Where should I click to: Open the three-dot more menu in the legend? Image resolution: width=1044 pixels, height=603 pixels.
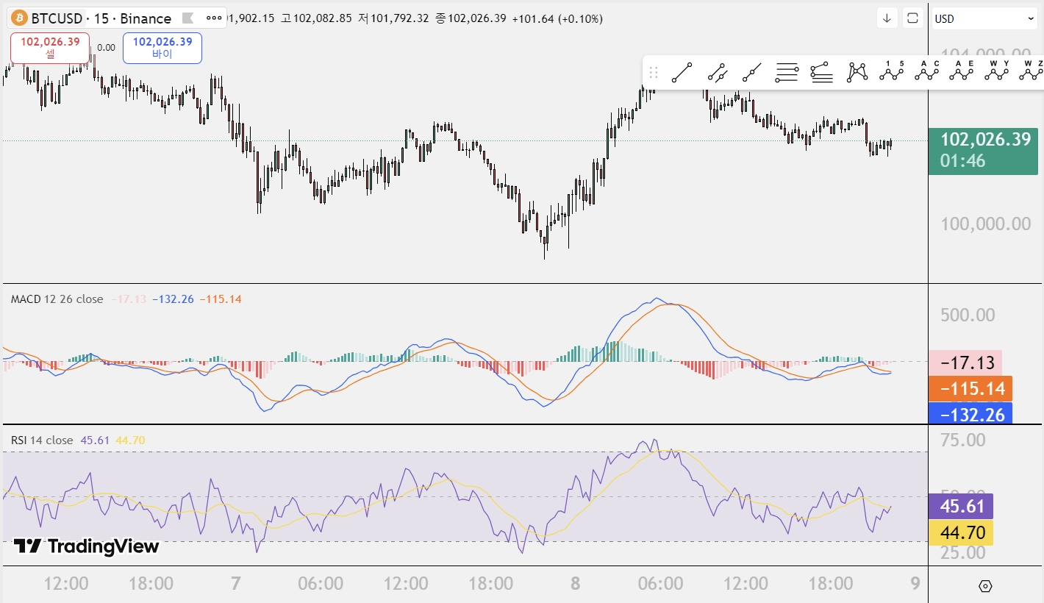pyautogui.click(x=214, y=18)
